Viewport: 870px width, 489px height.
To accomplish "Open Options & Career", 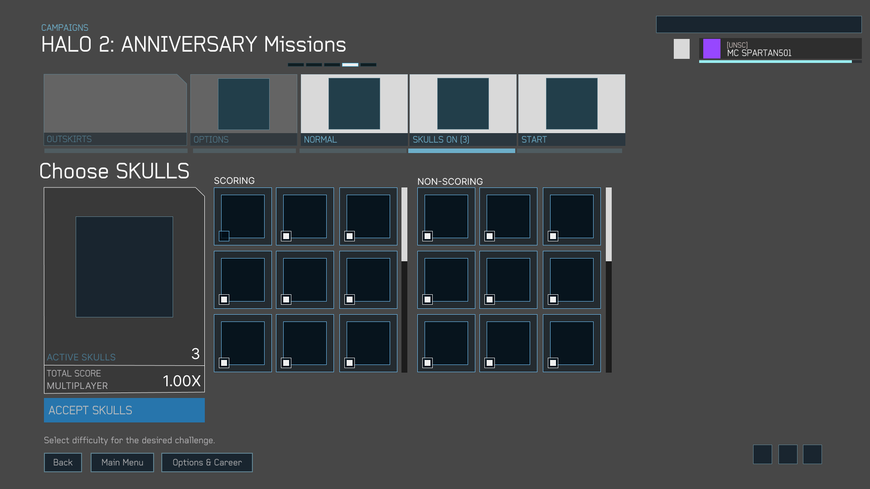I will coord(207,462).
